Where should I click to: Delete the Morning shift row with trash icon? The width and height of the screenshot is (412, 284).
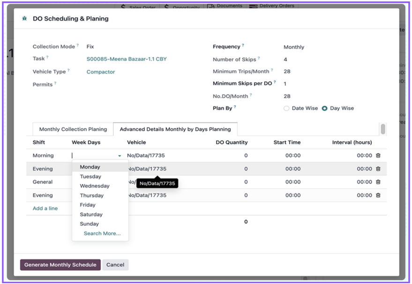tap(378, 156)
